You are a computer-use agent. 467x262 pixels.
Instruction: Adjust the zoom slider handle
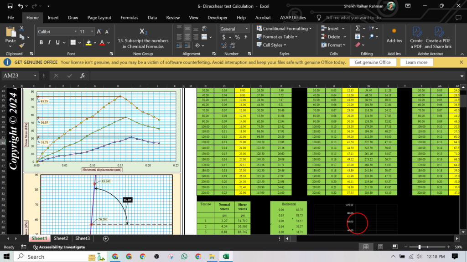[420, 247]
